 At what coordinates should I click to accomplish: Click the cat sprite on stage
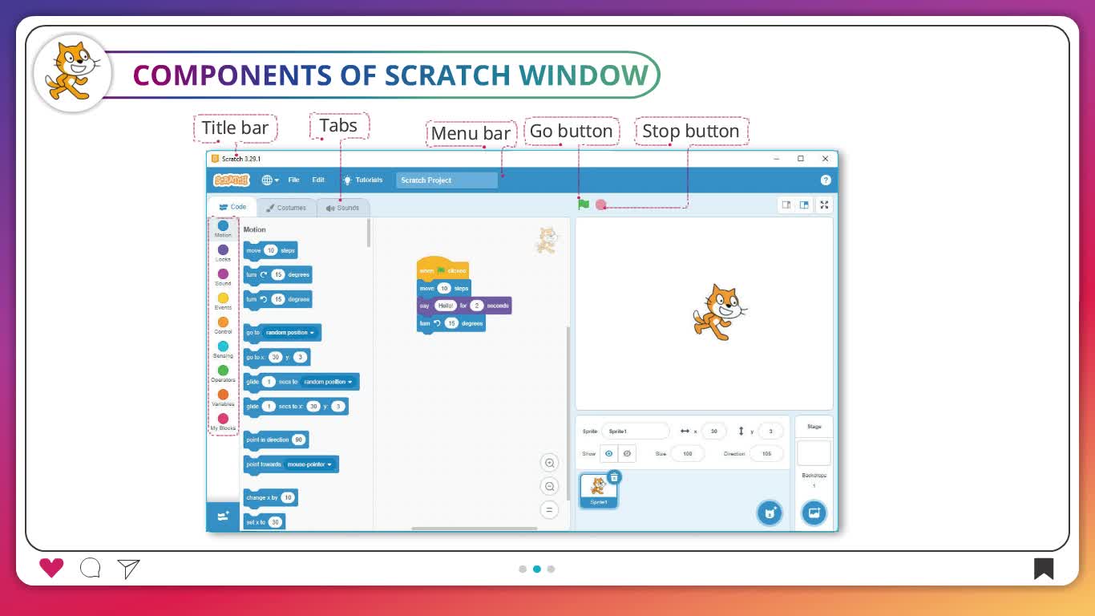[x=718, y=311]
